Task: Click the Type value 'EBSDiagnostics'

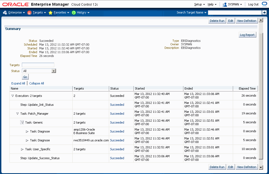Action: coord(191,41)
